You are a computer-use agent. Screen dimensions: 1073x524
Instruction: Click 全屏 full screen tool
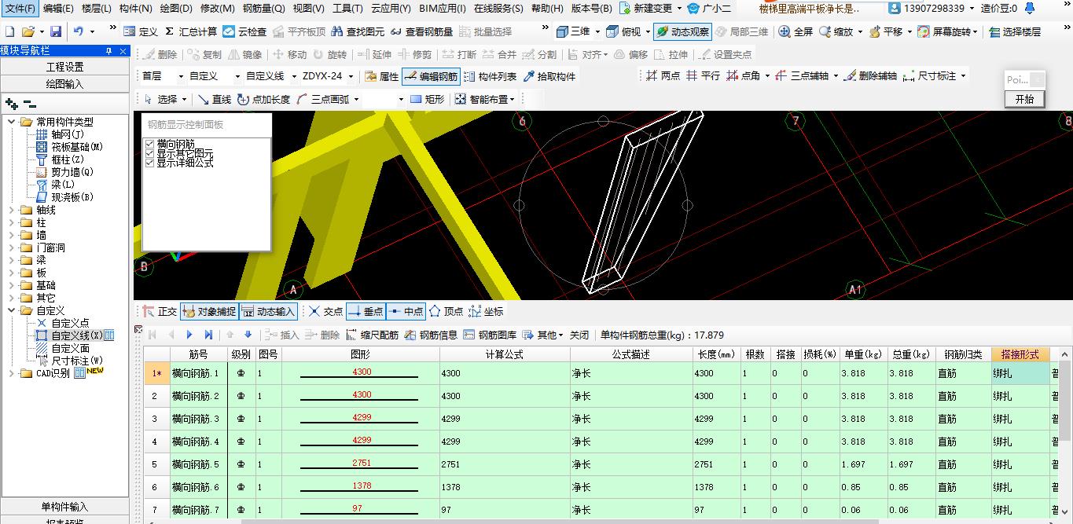(x=796, y=32)
